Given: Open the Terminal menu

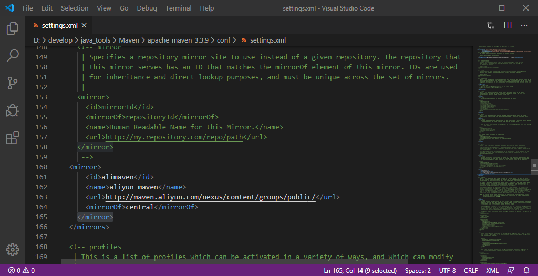Looking at the screenshot, I should (x=179, y=8).
